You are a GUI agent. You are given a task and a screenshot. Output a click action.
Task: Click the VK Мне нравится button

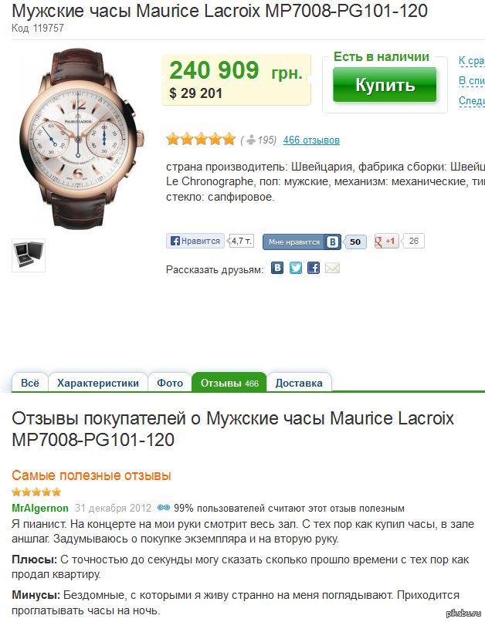tap(302, 242)
